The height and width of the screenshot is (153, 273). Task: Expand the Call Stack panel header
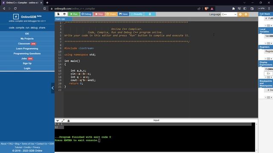pyautogui.click(x=266, y=14)
